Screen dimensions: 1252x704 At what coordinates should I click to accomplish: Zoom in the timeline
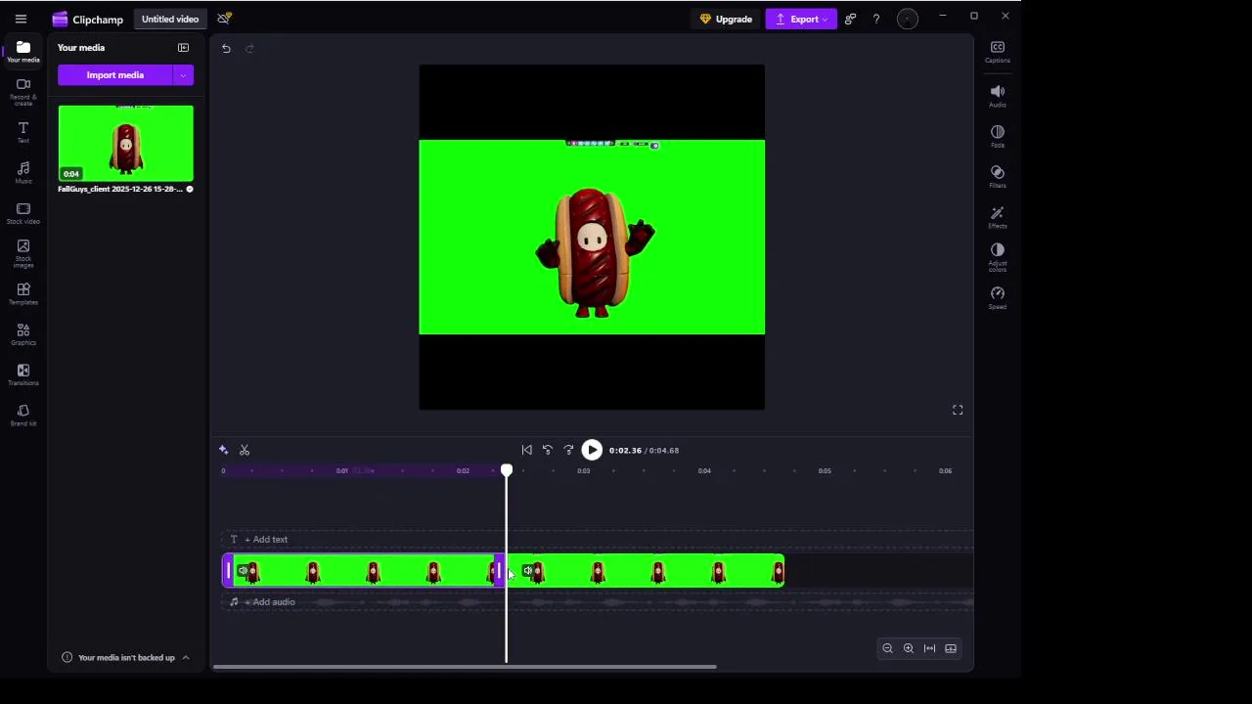(x=909, y=648)
